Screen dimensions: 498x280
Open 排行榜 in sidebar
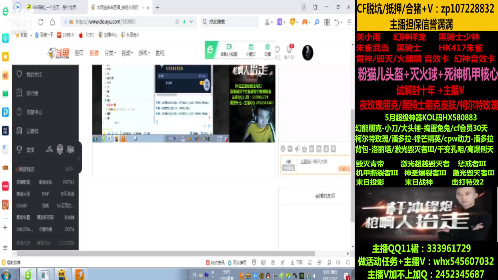32,93
